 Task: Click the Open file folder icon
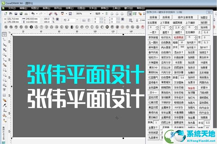click(x=10, y=14)
